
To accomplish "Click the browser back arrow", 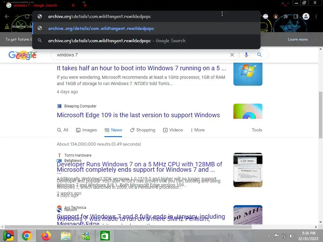I will [7, 16].
